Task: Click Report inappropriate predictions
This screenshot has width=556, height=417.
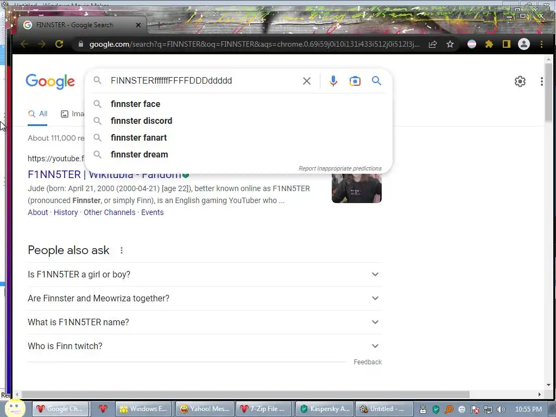Action: (x=340, y=168)
